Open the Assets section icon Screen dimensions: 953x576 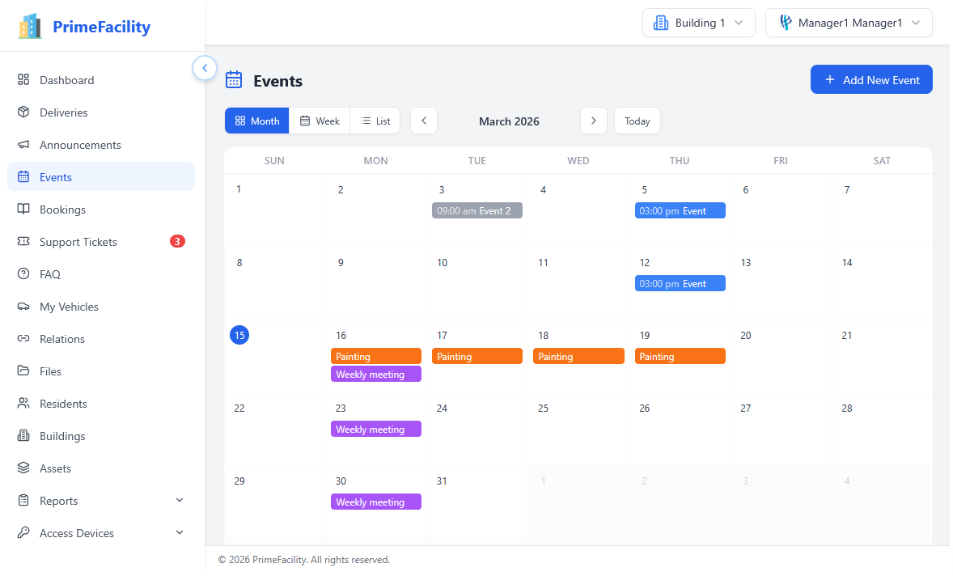(22, 468)
